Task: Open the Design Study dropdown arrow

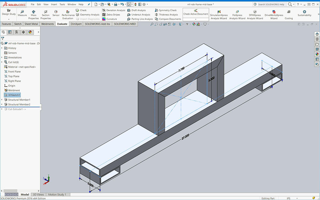Action: click(x=9, y=19)
